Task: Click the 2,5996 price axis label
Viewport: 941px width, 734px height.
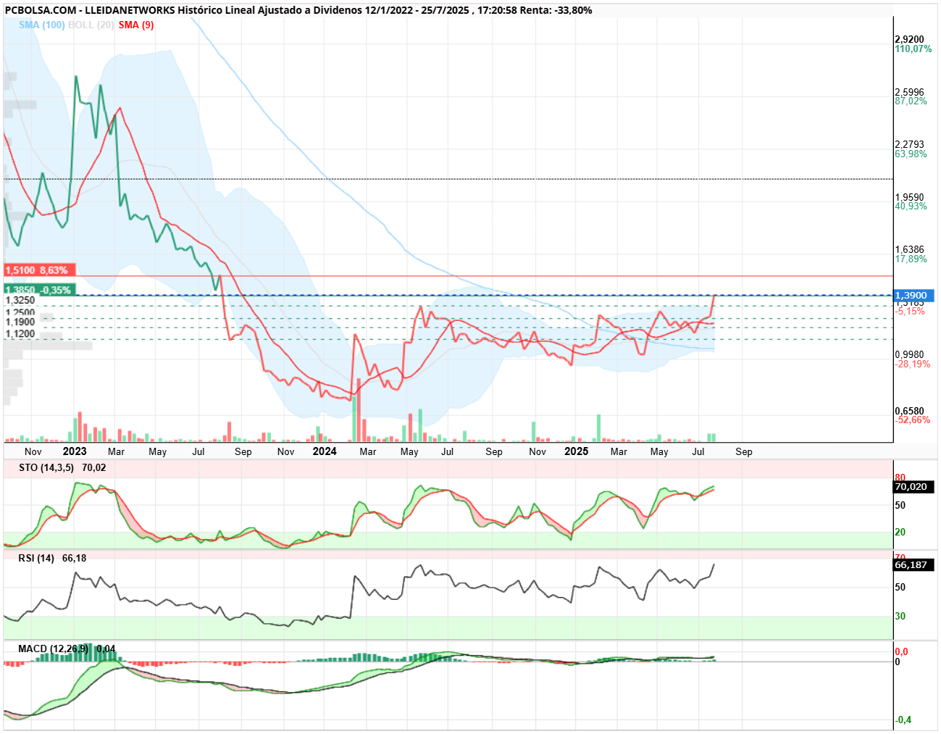Action: click(x=909, y=92)
